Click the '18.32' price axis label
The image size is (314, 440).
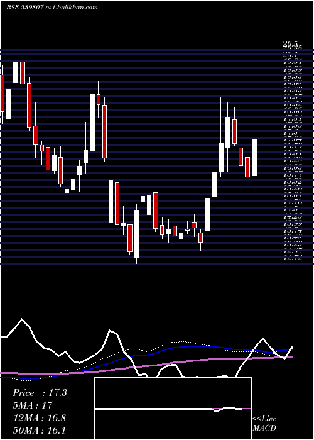click(293, 104)
